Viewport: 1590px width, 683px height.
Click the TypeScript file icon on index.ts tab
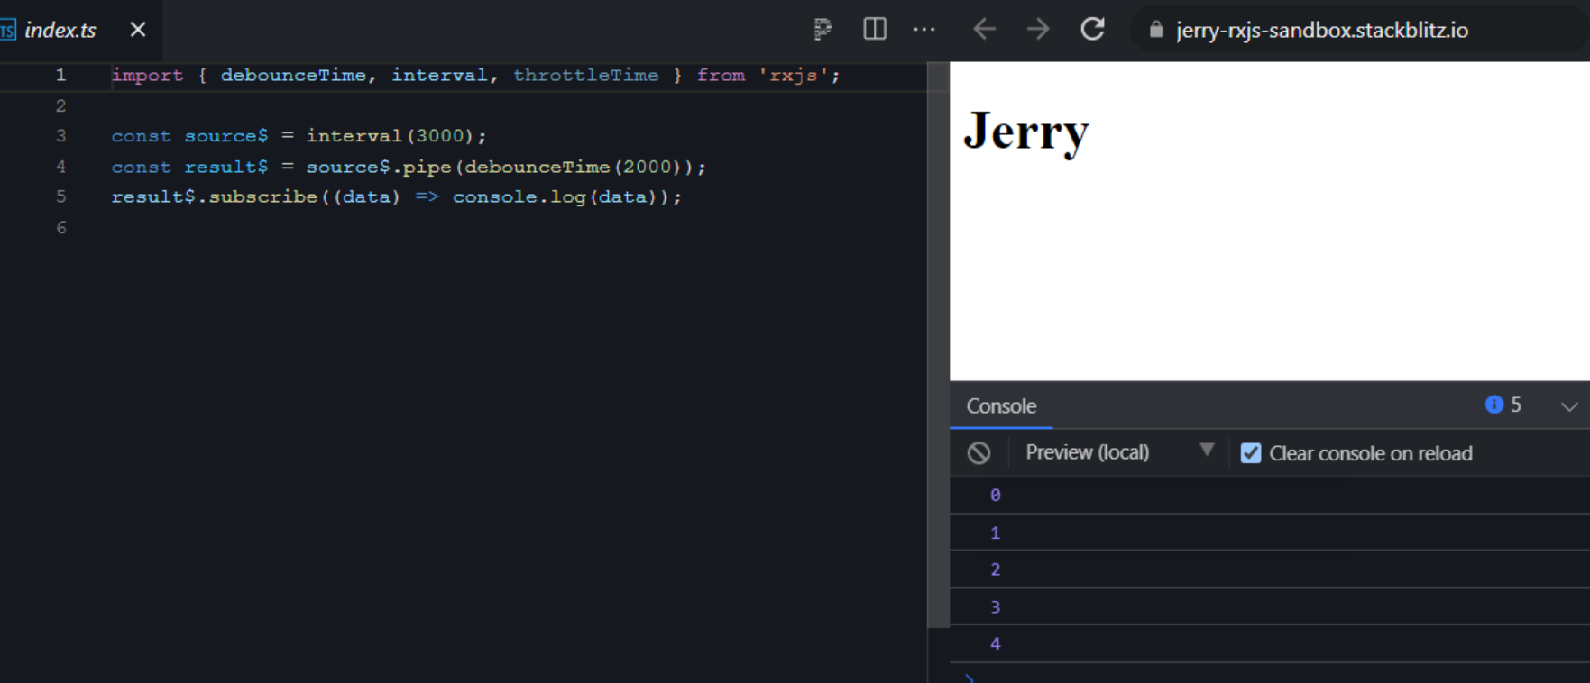tap(8, 31)
